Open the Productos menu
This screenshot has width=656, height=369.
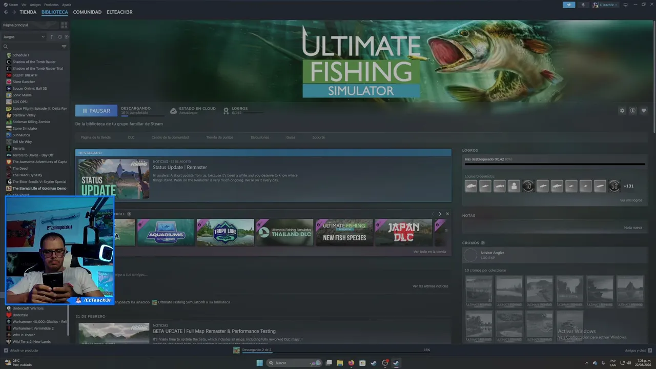tap(51, 5)
